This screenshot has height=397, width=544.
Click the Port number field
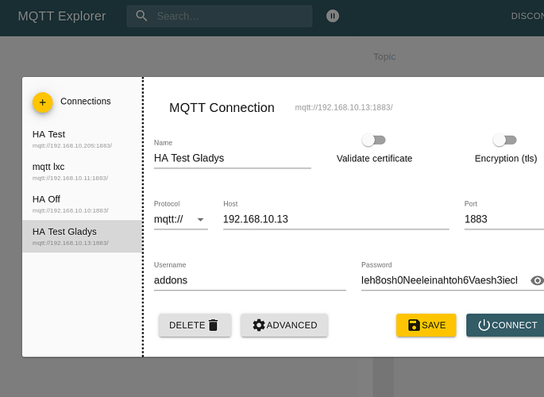point(502,219)
